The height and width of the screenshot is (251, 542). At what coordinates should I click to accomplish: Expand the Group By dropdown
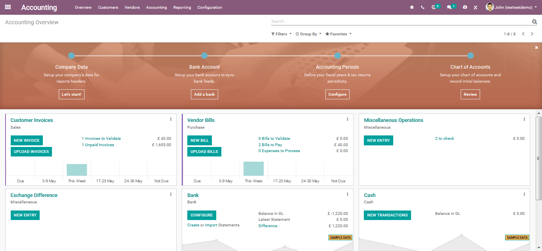point(308,34)
